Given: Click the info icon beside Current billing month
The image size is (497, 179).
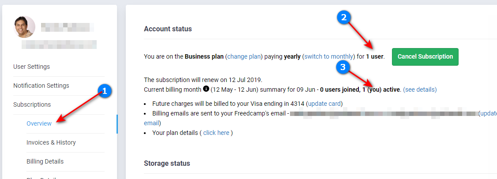Looking at the screenshot, I should click(x=206, y=89).
